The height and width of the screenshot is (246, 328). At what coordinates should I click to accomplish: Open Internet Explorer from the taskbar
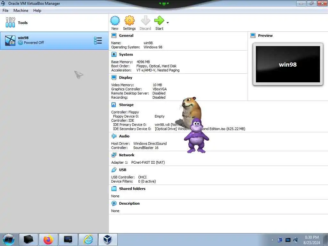[x=88, y=240]
